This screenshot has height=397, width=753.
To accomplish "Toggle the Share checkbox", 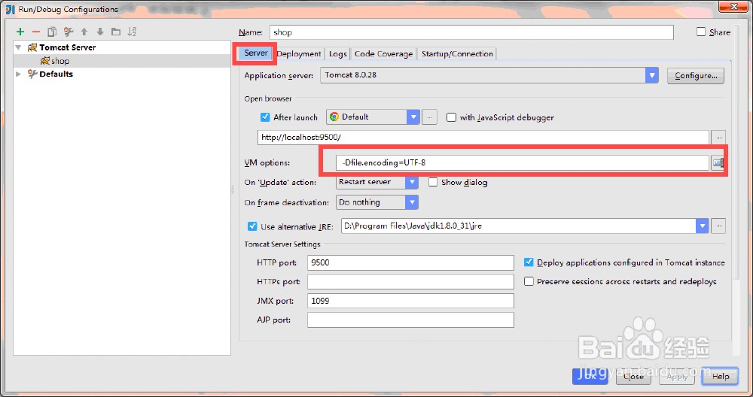I will coord(701,32).
